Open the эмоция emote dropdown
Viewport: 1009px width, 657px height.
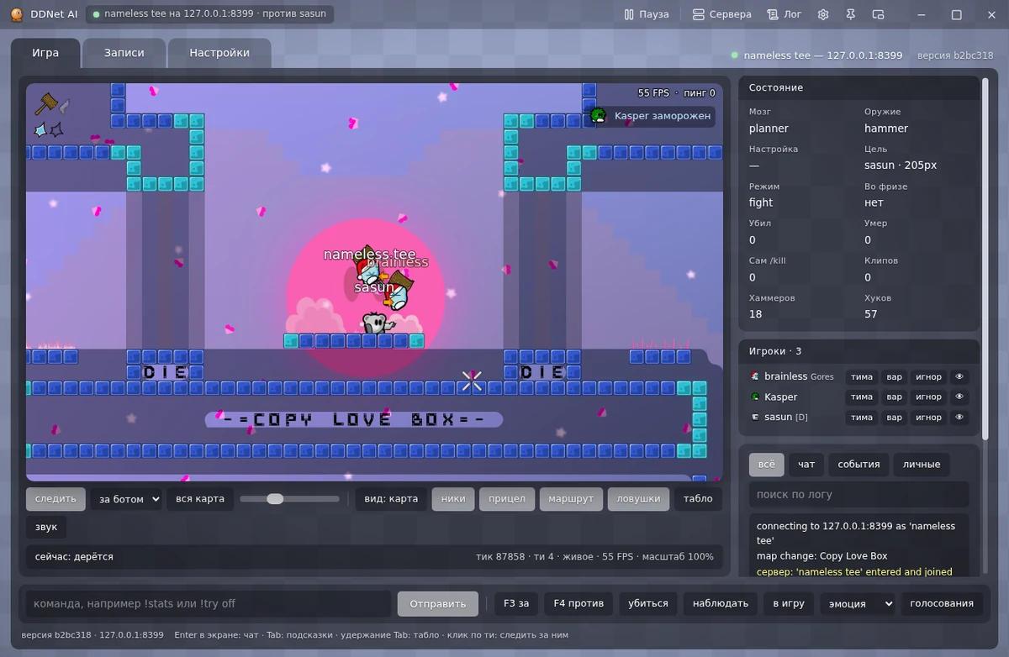pyautogui.click(x=858, y=603)
